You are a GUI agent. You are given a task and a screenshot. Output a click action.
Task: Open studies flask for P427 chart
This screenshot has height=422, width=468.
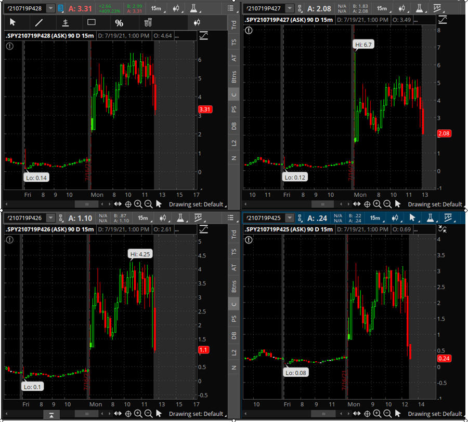pos(419,8)
